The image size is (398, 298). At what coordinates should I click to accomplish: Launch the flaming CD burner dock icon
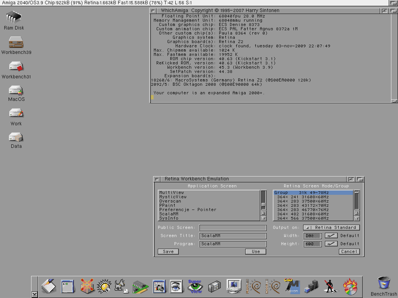coord(350,286)
